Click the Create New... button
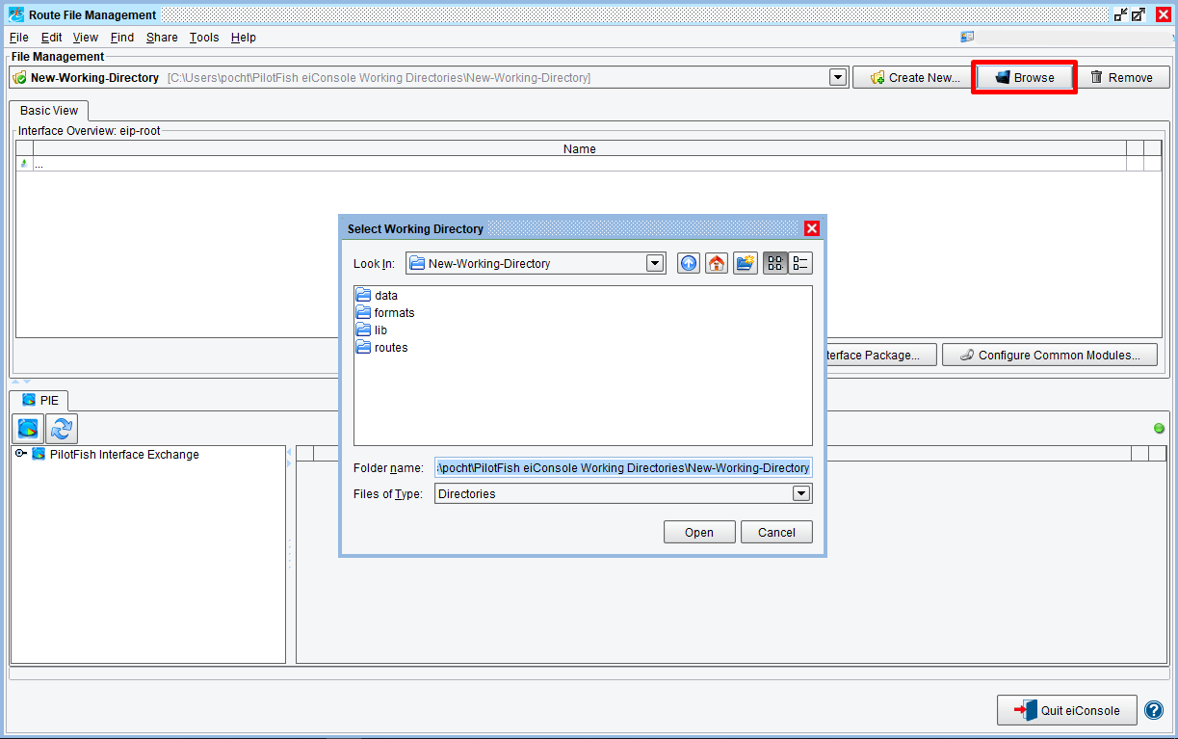1178x739 pixels. (913, 77)
